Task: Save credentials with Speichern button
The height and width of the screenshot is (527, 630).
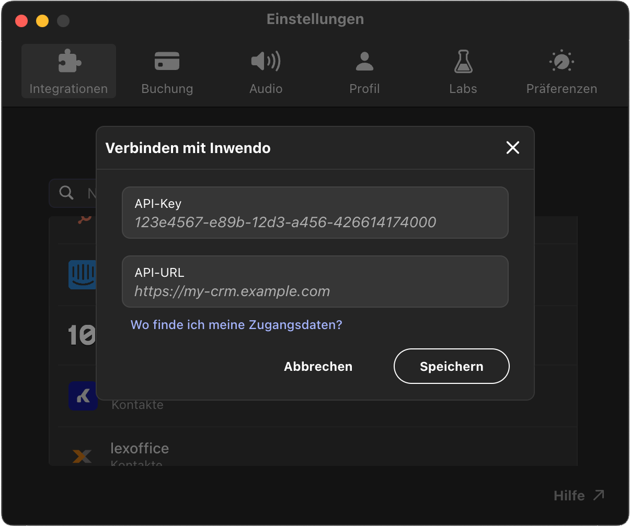Action: pyautogui.click(x=451, y=366)
